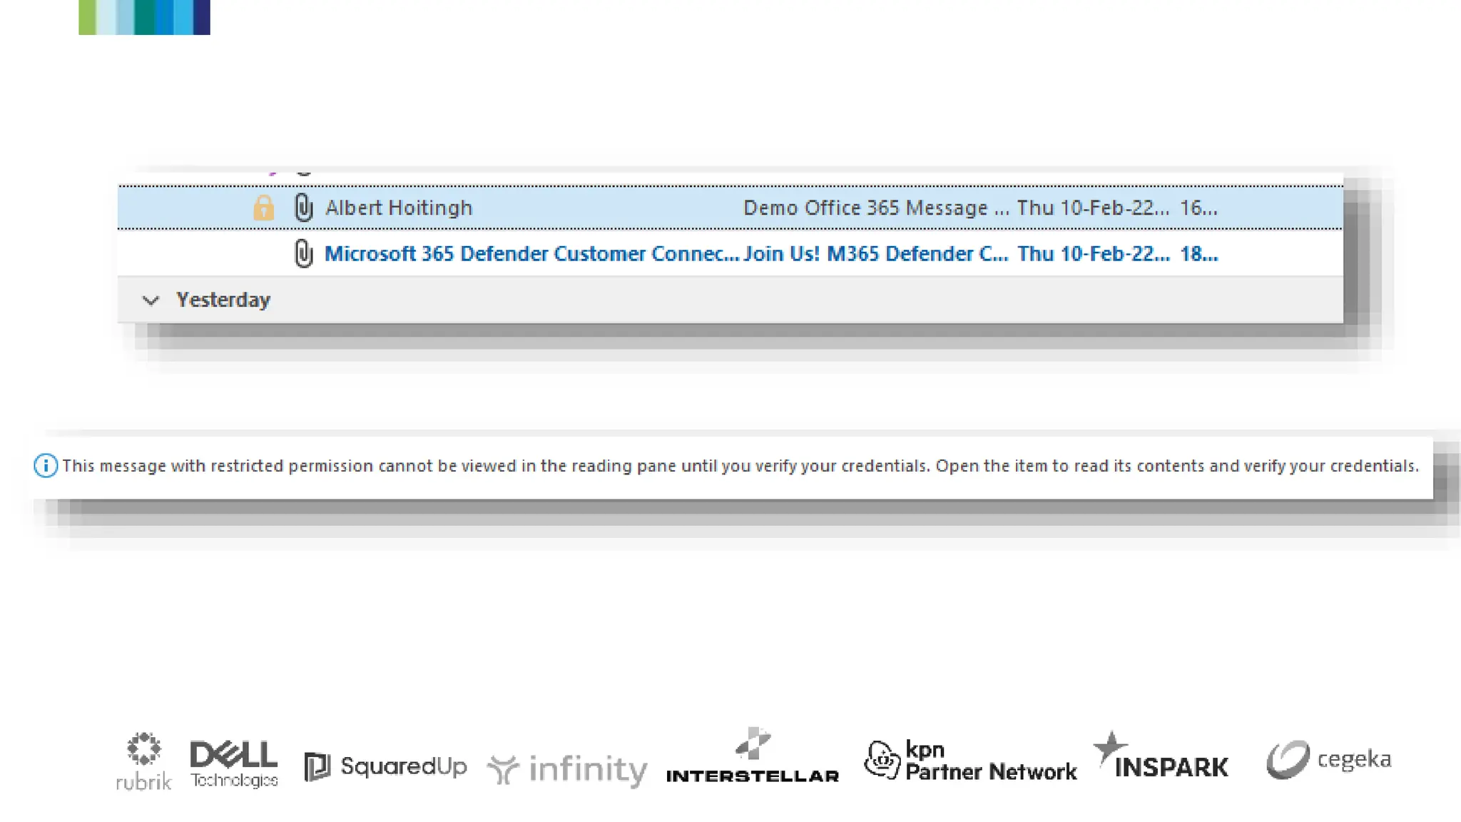Click the infinity logo
The height and width of the screenshot is (822, 1461).
(567, 769)
